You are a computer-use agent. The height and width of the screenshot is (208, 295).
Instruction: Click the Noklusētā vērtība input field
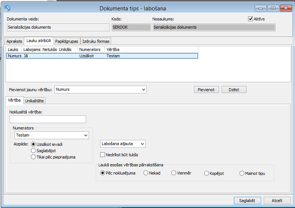point(48,119)
